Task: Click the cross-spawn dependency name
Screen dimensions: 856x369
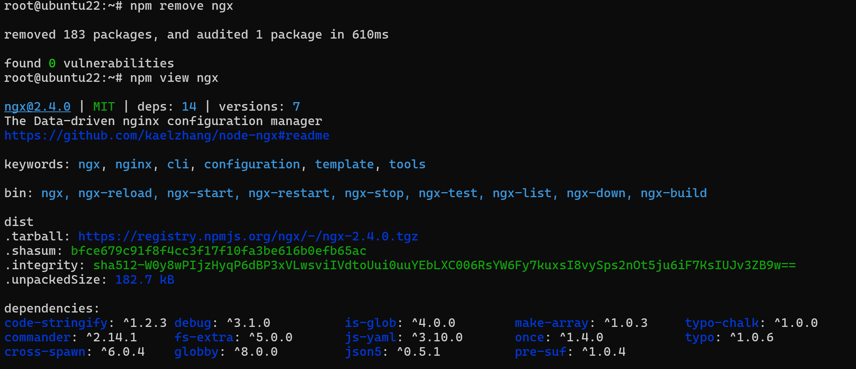Action: pos(45,352)
